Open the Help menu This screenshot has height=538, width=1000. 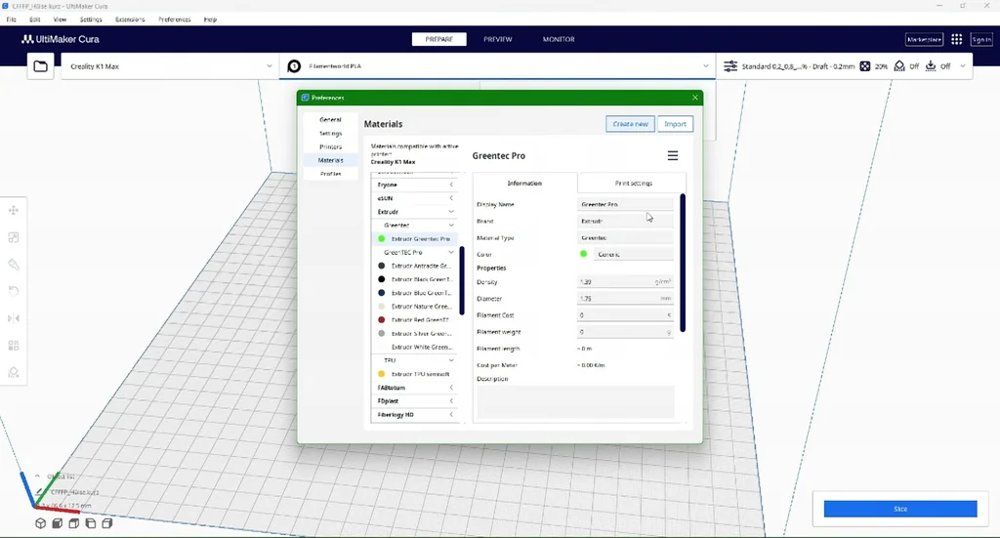coord(211,20)
